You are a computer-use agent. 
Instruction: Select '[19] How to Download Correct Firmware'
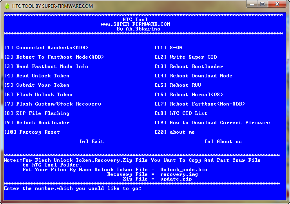pos(212,123)
